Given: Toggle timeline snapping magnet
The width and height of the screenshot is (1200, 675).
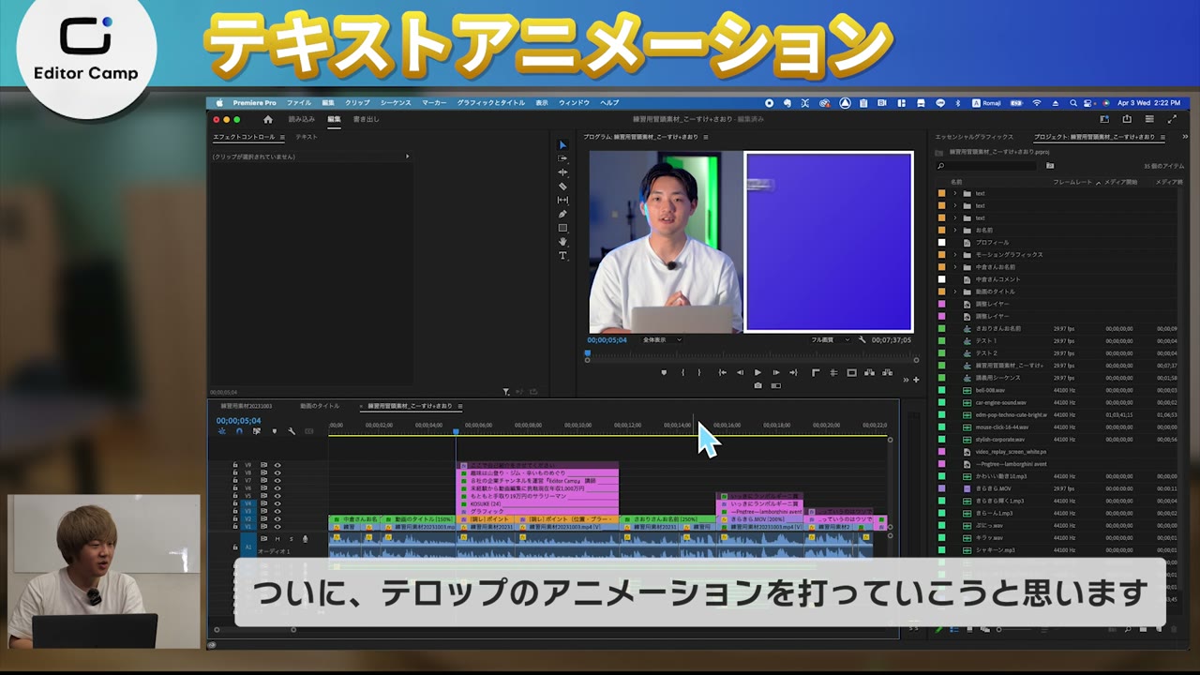Looking at the screenshot, I should (239, 431).
